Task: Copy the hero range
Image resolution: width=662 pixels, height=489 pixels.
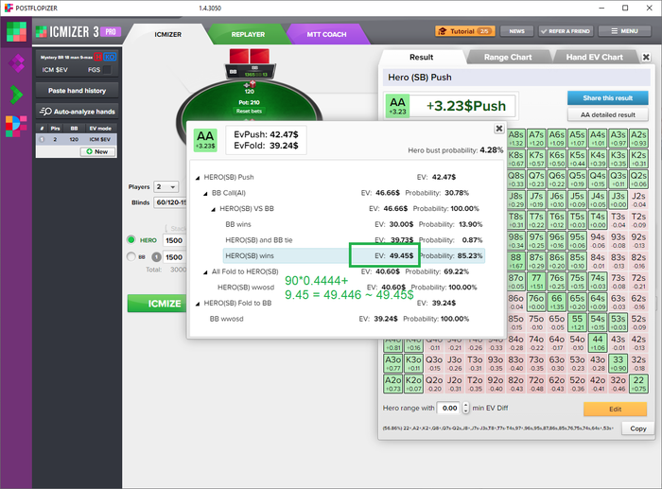Action: tap(638, 428)
